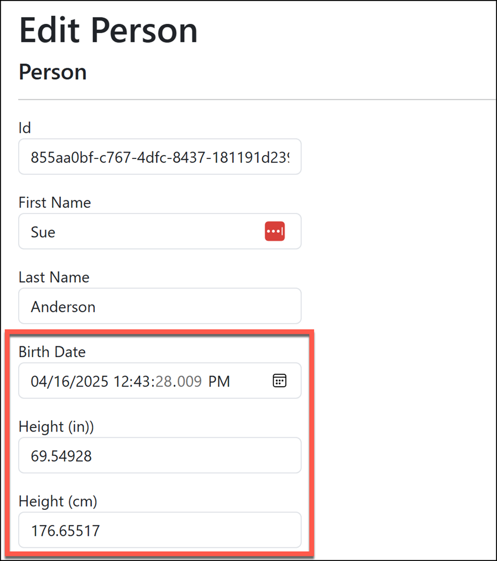Select the milliseconds segment 009 in Birth Date
This screenshot has width=497, height=561.
pos(189,382)
